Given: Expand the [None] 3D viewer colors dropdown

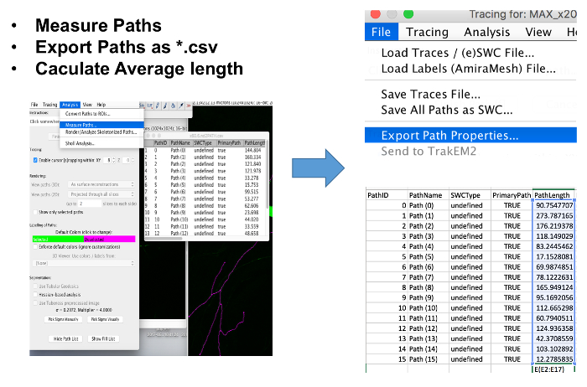Looking at the screenshot, I should pos(84,263).
